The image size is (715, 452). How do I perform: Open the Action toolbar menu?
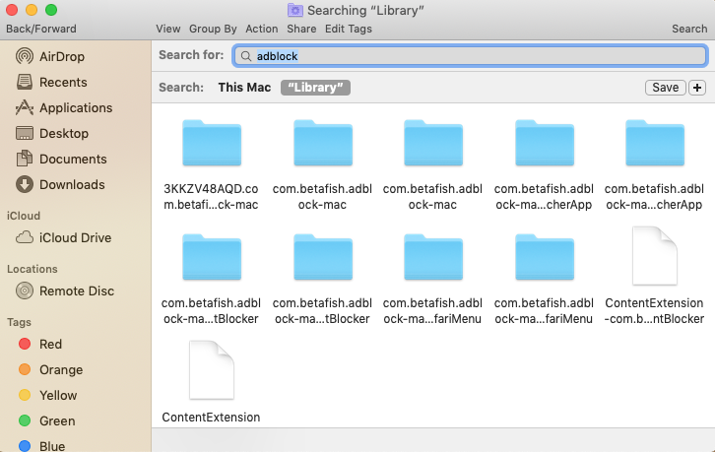point(262,29)
